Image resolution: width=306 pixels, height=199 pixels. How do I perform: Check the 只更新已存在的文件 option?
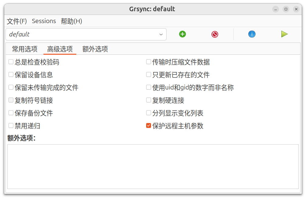click(149, 74)
